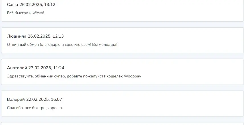Select review header "Валерий 22.02.2025, 16:07"
This screenshot has height=125, width=244.
(34, 99)
